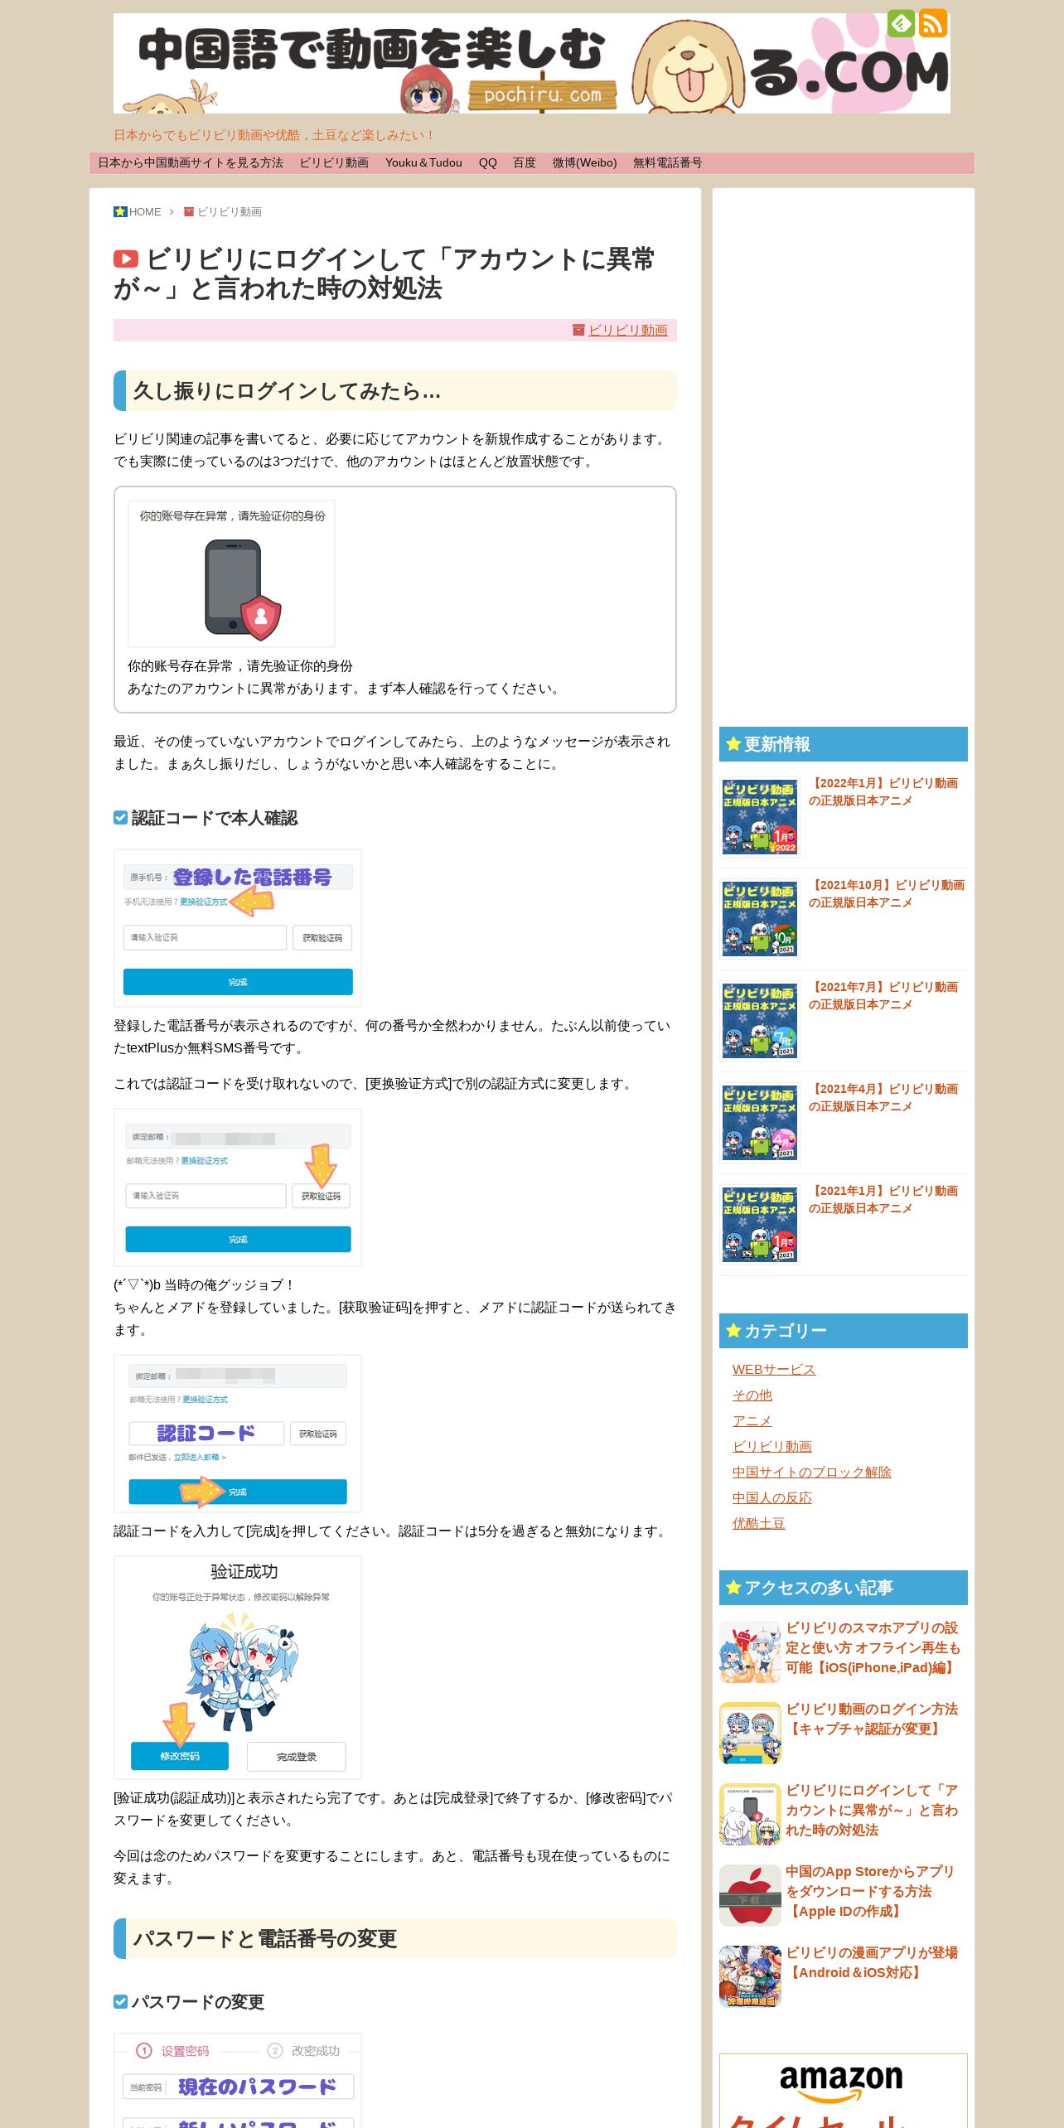Open 微博(Weibo) menu item

click(585, 163)
